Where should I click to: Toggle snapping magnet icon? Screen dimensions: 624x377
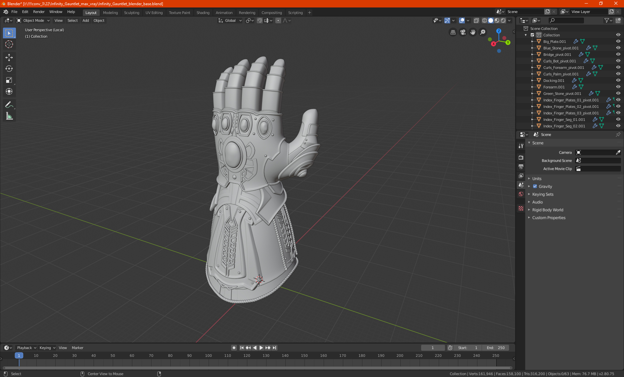coord(259,20)
